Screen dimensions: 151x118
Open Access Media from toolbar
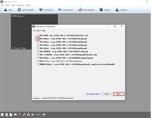pos(26,10)
